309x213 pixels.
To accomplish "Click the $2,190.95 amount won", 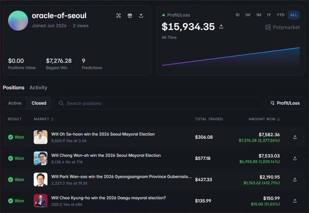I will [x=270, y=177].
